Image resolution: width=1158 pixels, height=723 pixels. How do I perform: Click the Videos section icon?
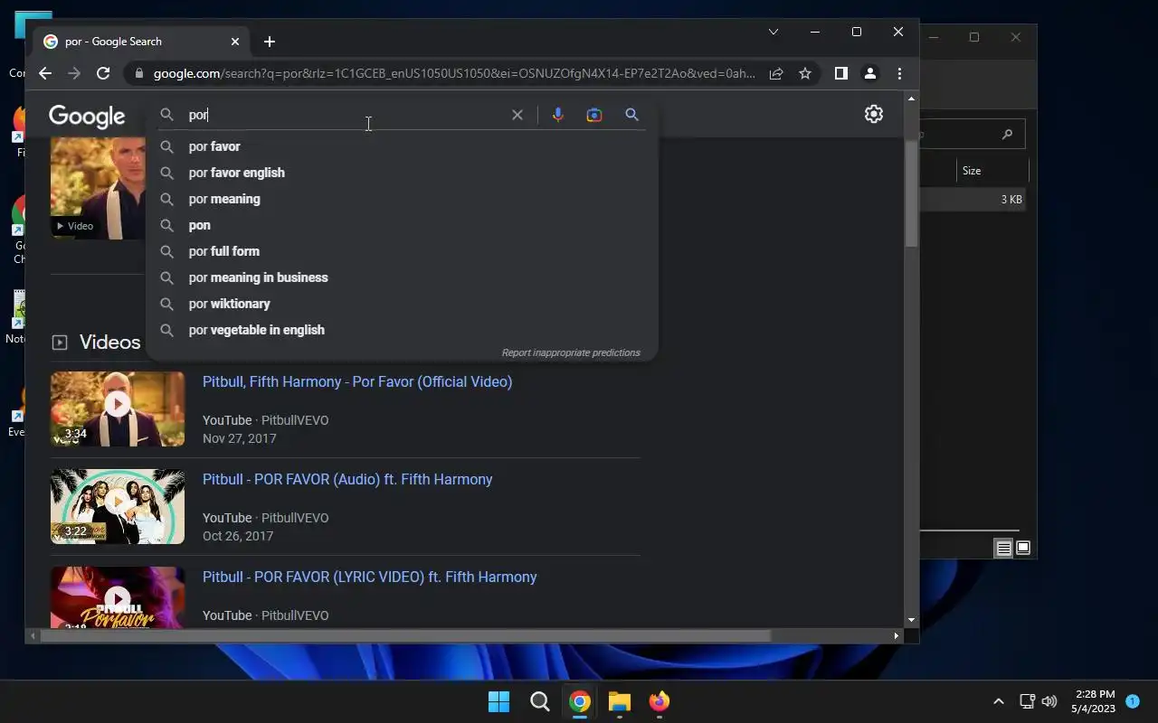(x=60, y=343)
